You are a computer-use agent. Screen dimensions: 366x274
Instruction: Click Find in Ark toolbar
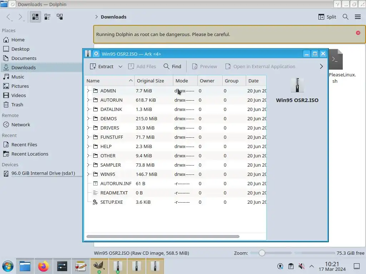coord(173,66)
